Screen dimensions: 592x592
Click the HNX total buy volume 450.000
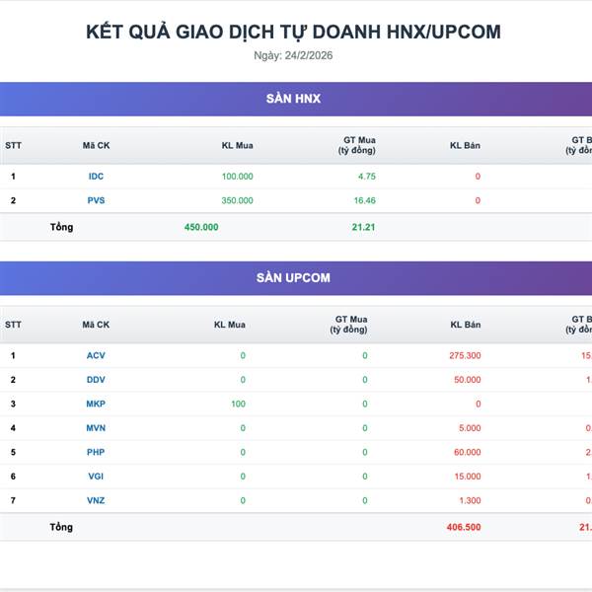(201, 227)
